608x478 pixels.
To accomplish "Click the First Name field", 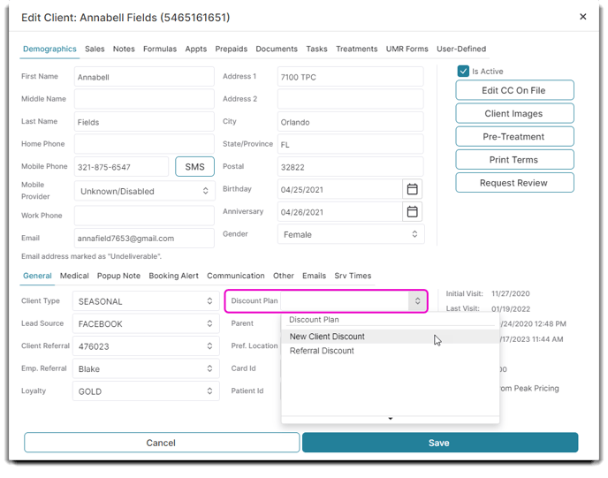I will click(144, 77).
